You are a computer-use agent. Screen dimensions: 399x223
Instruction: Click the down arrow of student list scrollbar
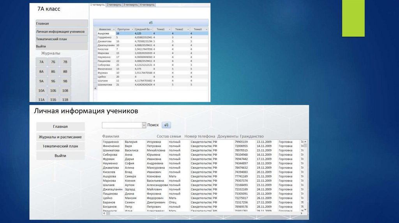coord(305,209)
